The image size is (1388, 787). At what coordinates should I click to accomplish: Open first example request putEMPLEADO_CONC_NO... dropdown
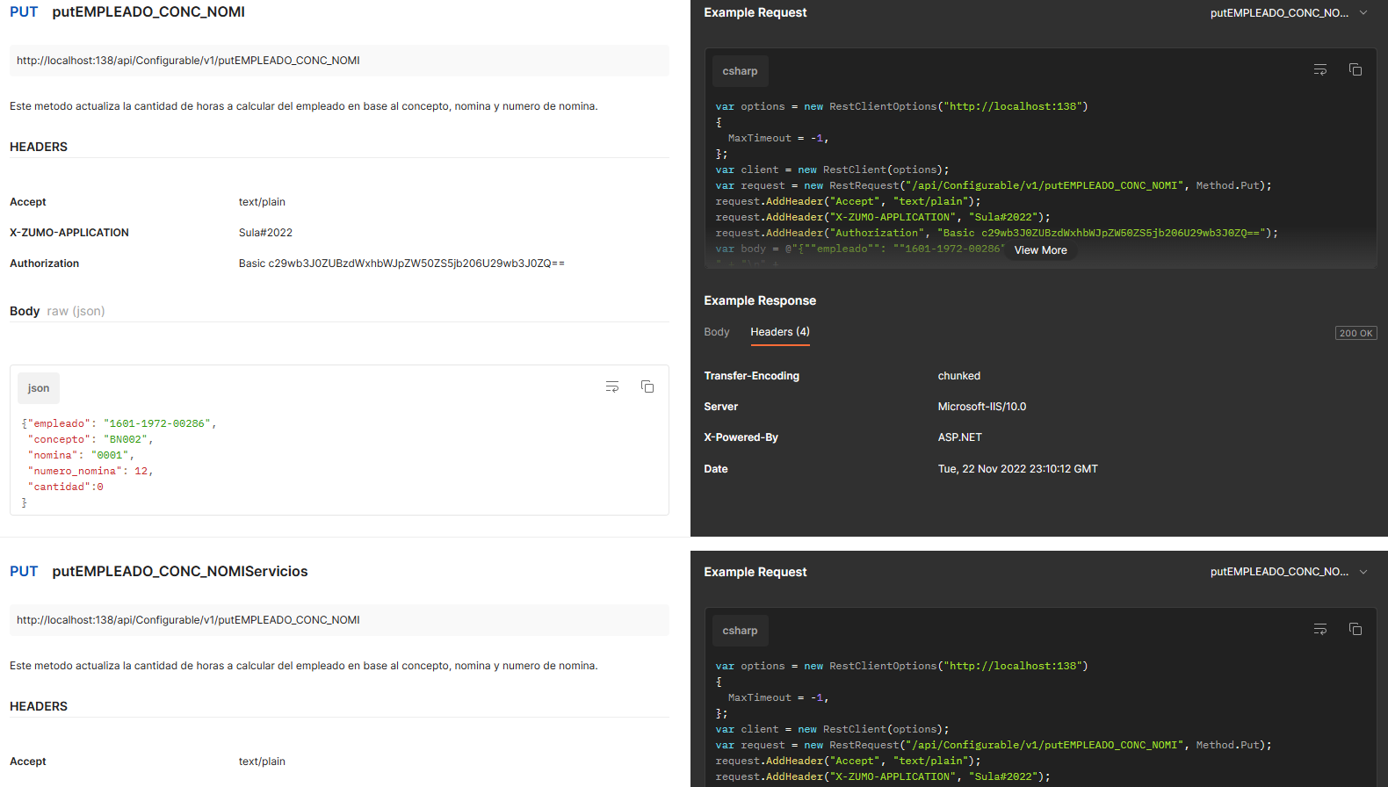point(1289,13)
